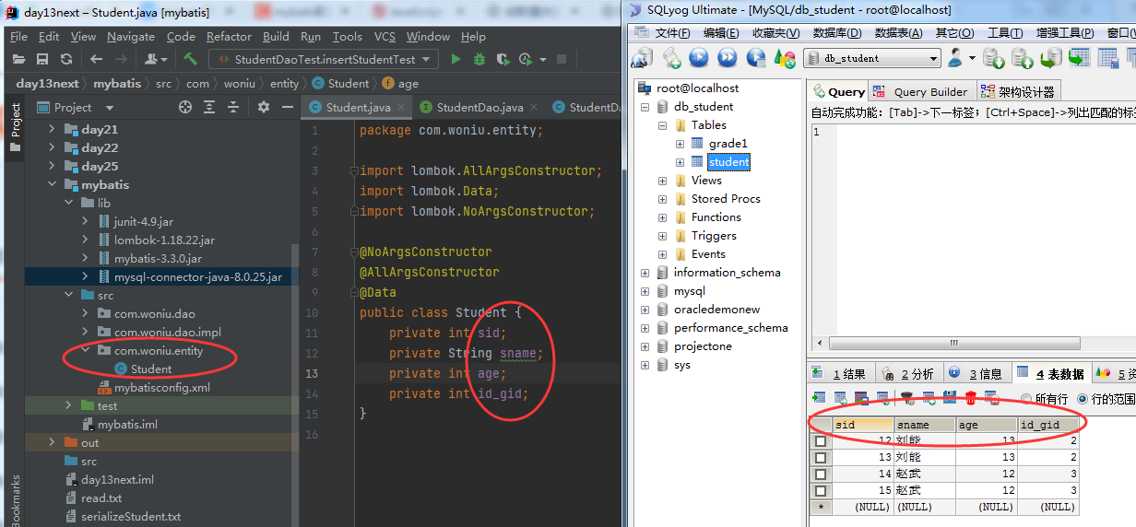The width and height of the screenshot is (1136, 527).
Task: Click the Synchronize refresh icon in IntelliJ
Action: 66,59
